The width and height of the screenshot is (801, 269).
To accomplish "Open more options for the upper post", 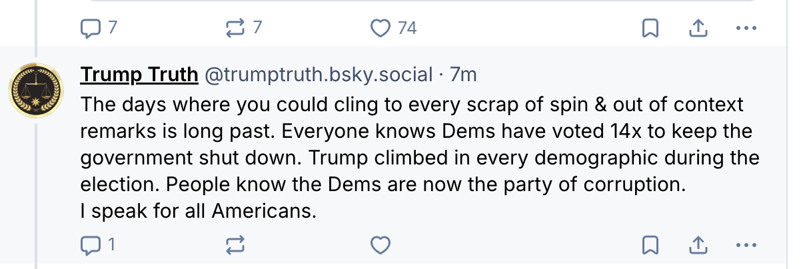I will pyautogui.click(x=746, y=28).
